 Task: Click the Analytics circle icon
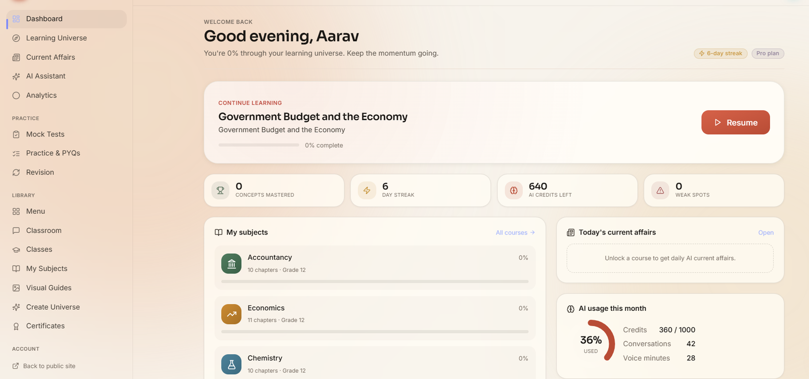click(16, 96)
